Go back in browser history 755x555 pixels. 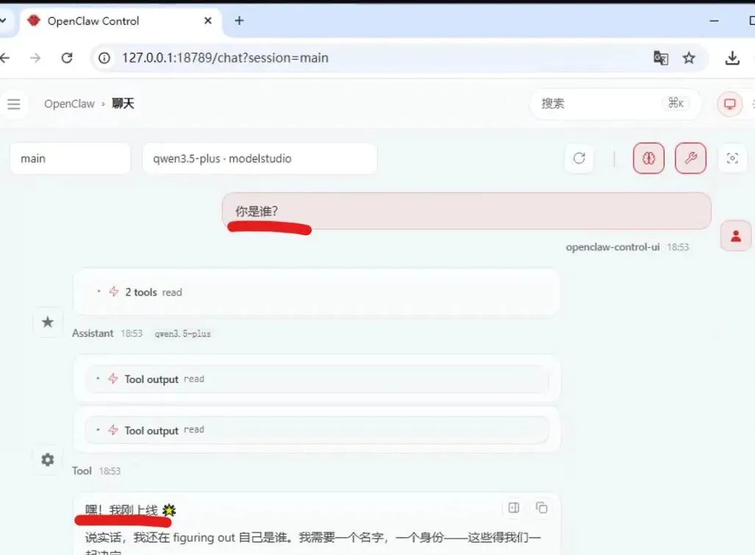5,58
